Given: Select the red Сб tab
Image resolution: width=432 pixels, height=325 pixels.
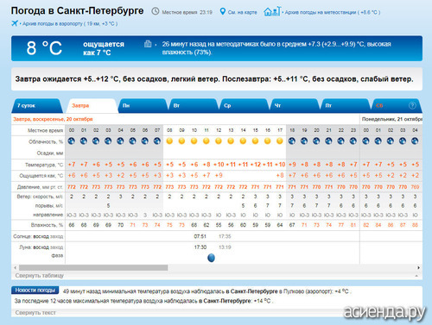Looking at the screenshot, I should [397, 106].
